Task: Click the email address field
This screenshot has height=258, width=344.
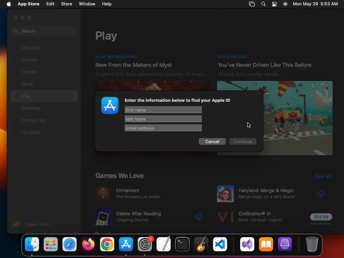Action: [163, 128]
